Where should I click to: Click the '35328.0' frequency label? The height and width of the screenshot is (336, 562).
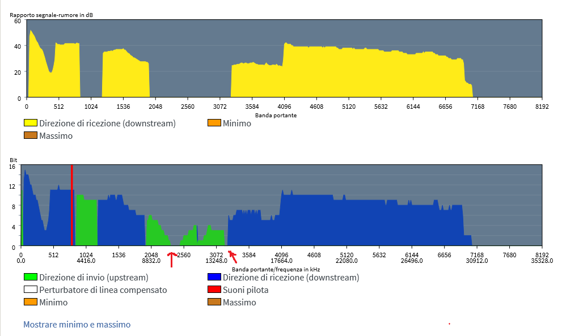coord(542,261)
